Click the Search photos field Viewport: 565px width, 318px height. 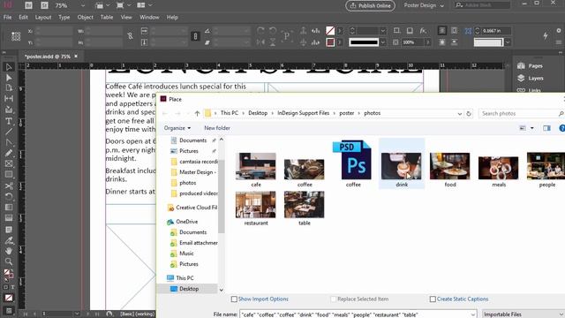[519, 114]
